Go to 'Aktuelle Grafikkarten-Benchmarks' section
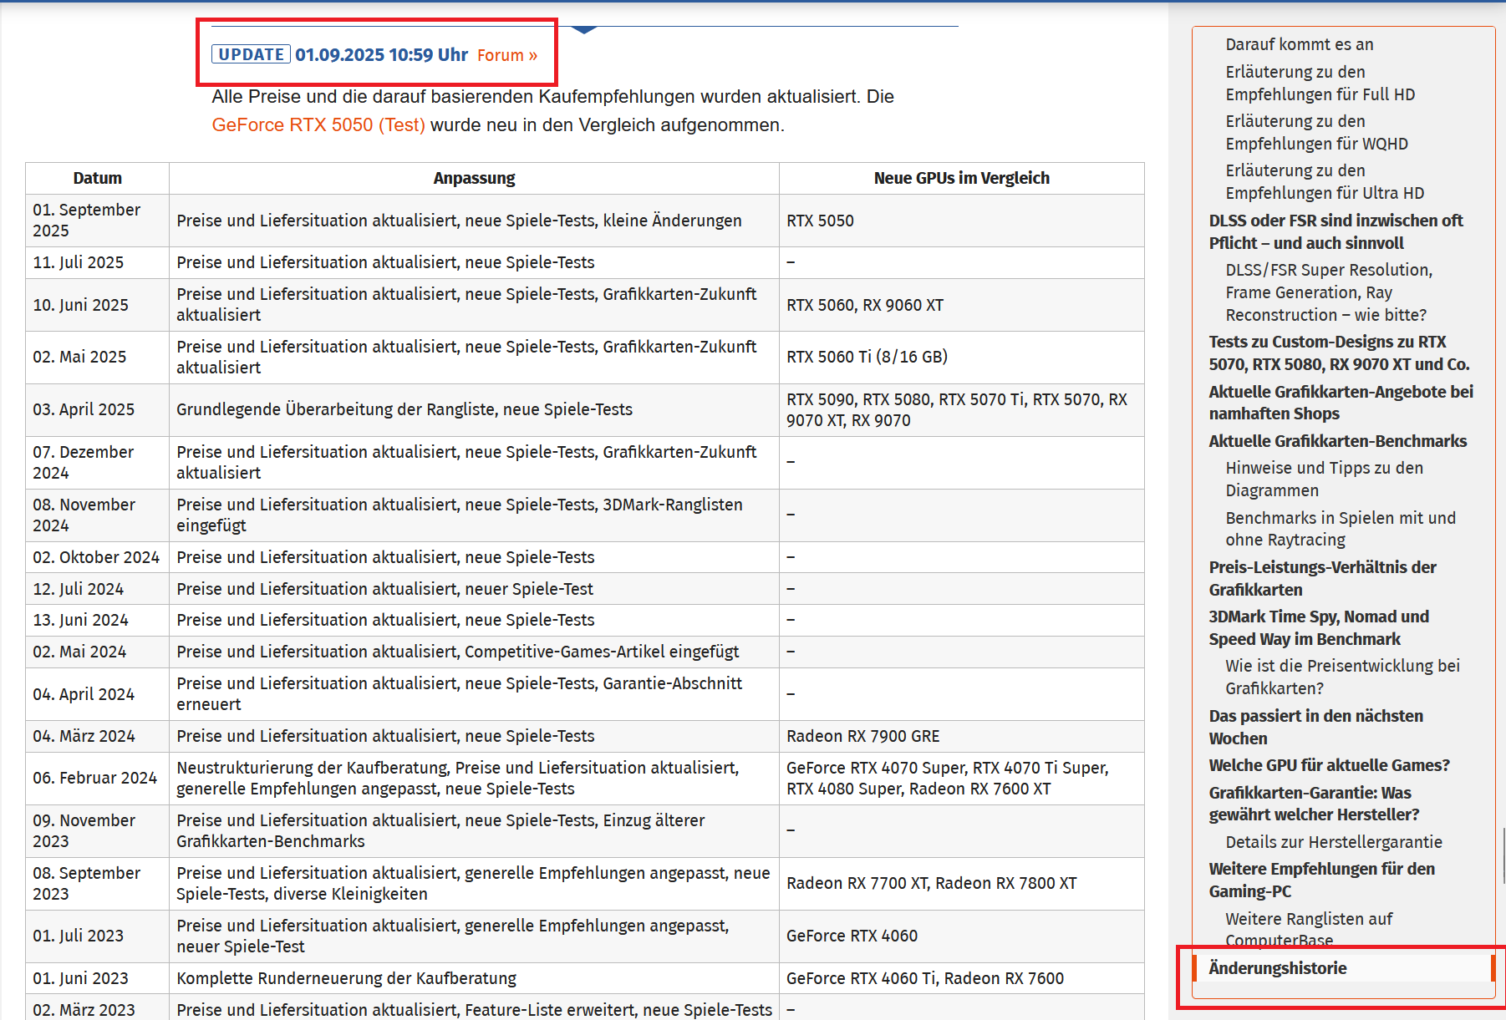Screen dimensions: 1506x1020 click(x=1337, y=441)
